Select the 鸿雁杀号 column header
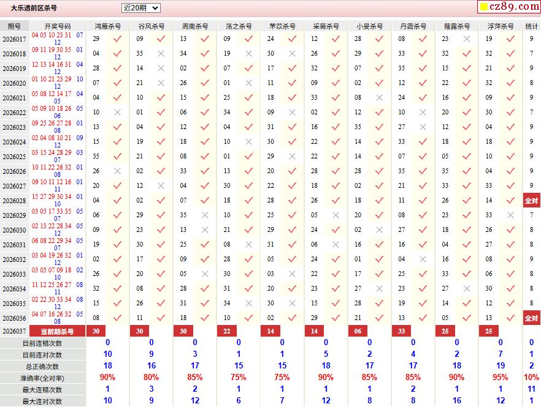The image size is (541, 407). pyautogui.click(x=108, y=26)
